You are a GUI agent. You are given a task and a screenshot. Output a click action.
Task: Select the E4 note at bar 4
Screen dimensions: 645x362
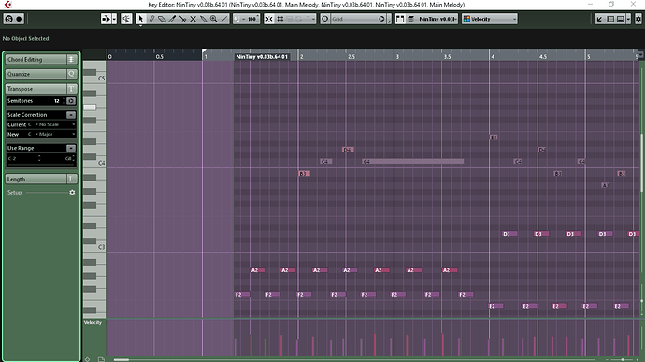[494, 138]
